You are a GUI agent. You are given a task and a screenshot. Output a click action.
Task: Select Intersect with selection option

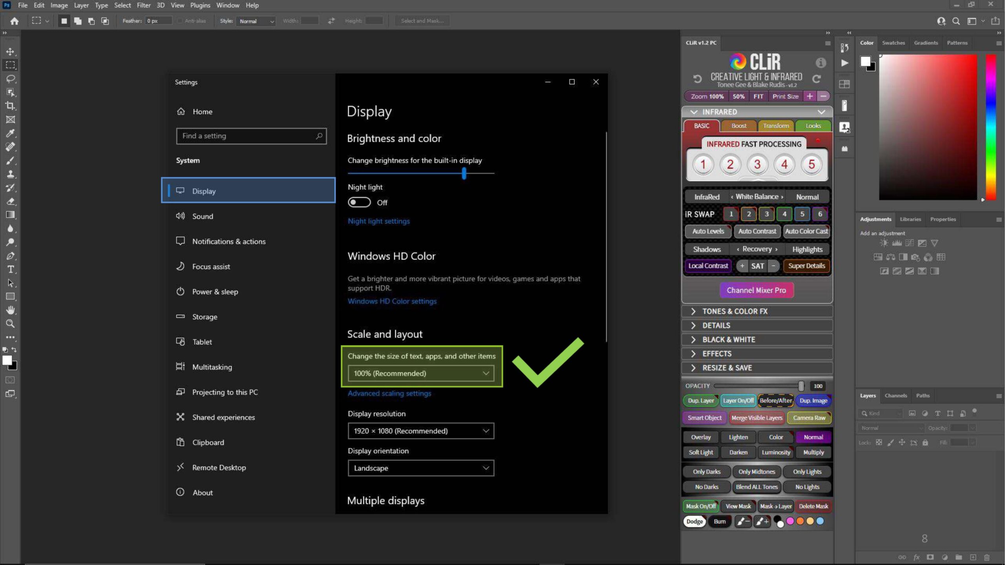(x=105, y=21)
